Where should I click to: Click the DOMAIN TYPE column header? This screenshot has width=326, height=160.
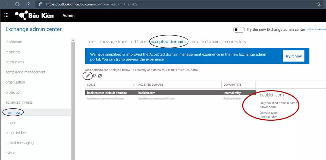239,85
